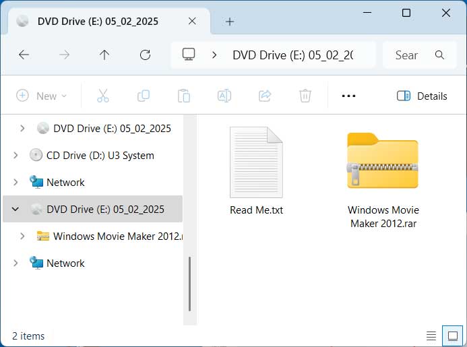Viewport: 467px width, 347px height.
Task: Select the Read Me.txt file icon
Action: (256, 162)
